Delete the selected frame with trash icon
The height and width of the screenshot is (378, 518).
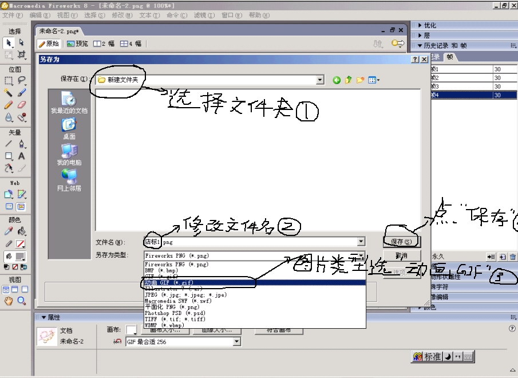pos(513,257)
